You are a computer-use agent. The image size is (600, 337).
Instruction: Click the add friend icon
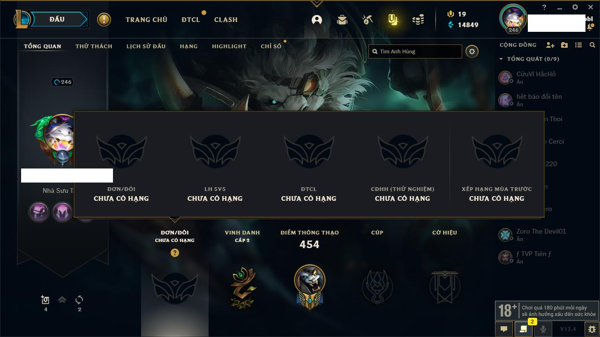(550, 45)
